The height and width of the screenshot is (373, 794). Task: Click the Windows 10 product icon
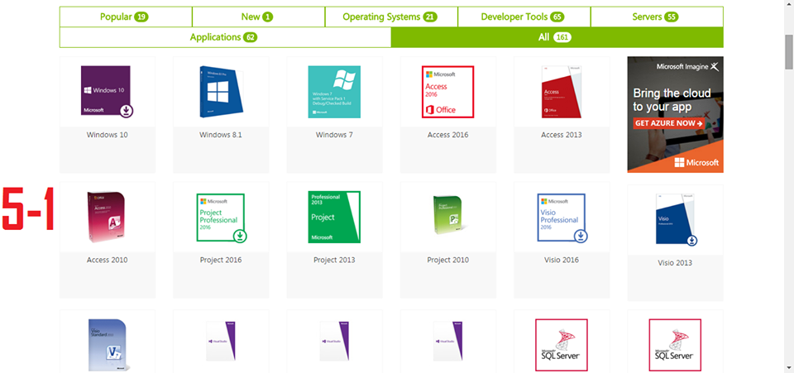tap(107, 92)
